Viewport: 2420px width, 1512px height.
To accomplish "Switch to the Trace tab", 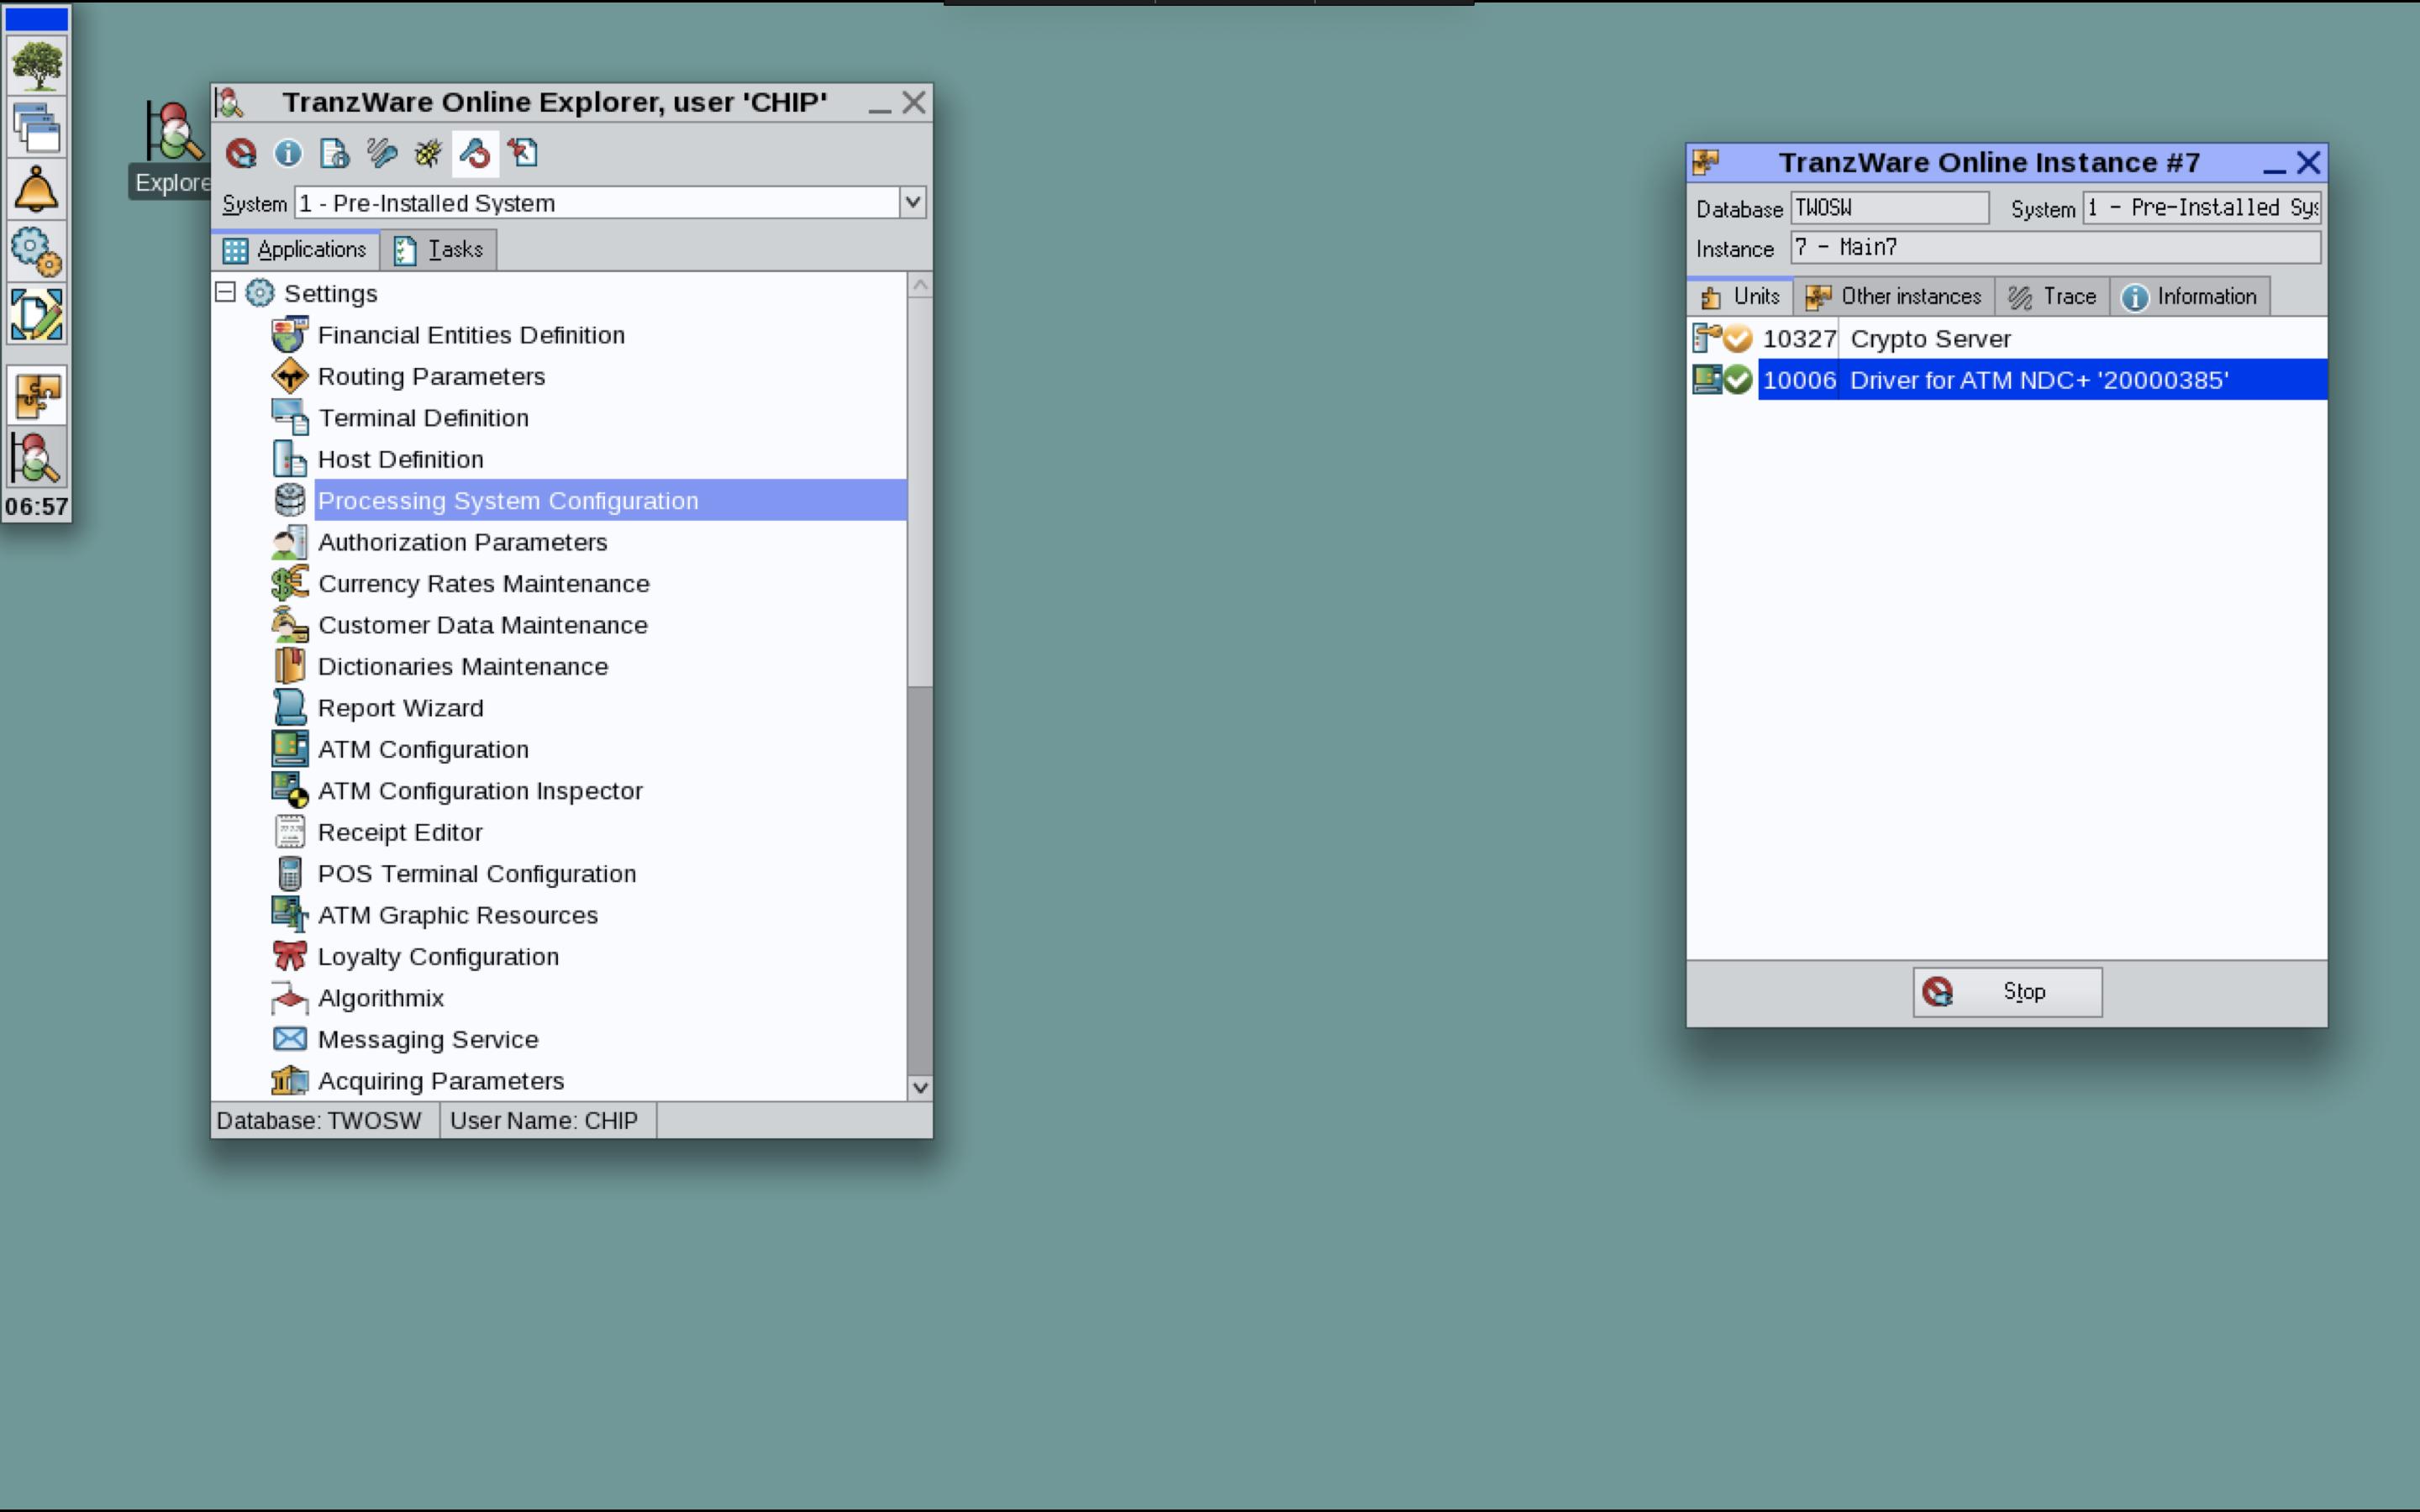I will click(2052, 297).
